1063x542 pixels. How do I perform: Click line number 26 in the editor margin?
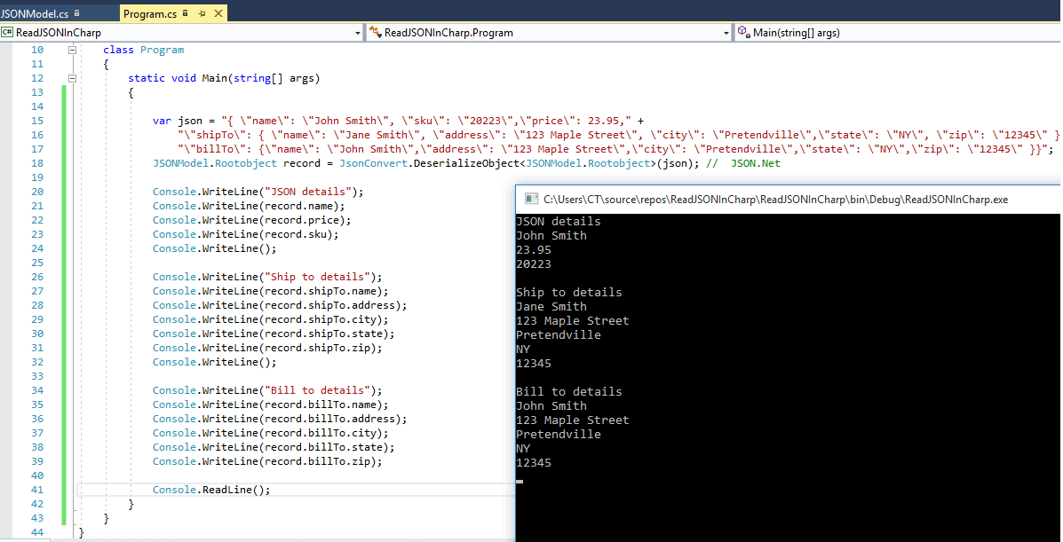click(x=37, y=276)
